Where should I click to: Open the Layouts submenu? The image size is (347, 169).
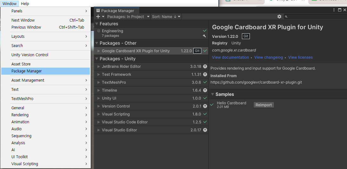point(46,36)
